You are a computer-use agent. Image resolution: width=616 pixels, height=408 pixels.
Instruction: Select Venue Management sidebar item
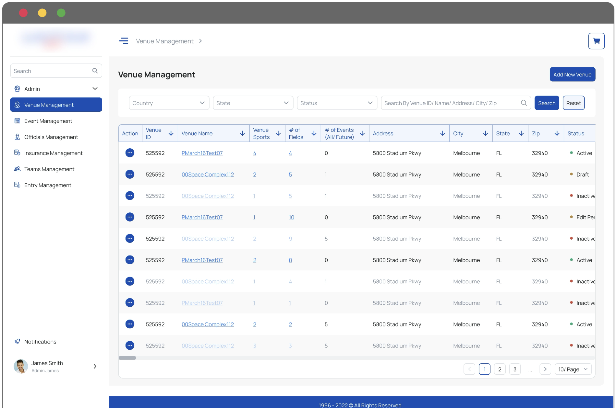pos(56,105)
